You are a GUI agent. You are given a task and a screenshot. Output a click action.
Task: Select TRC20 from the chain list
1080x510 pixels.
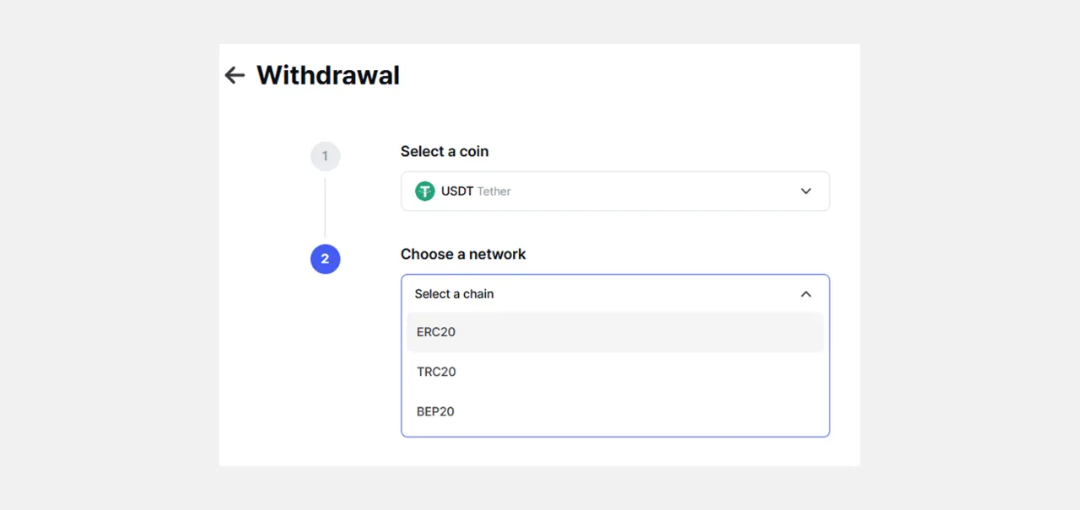(436, 372)
